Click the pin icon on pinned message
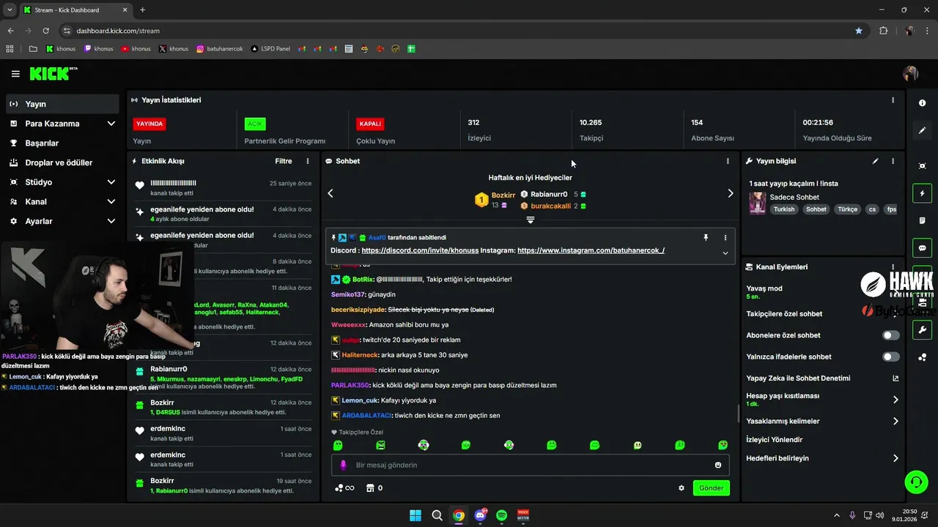 click(706, 238)
